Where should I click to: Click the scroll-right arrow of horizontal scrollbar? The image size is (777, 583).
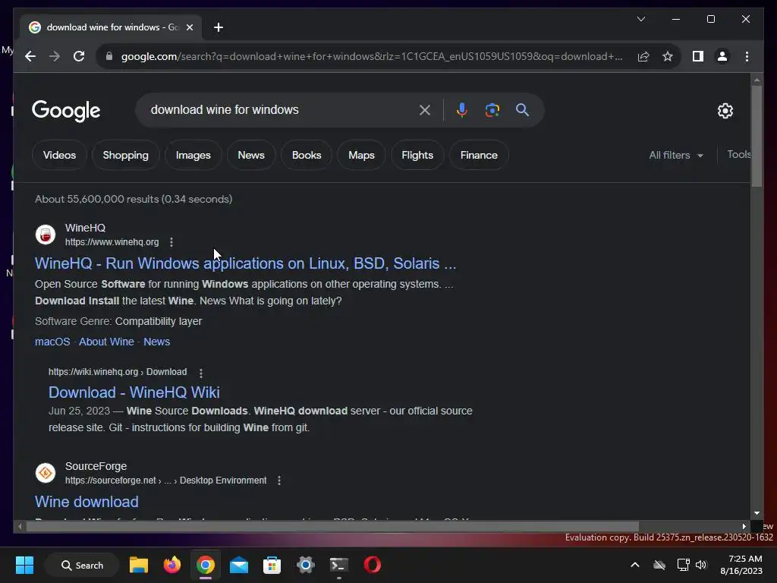click(x=744, y=527)
